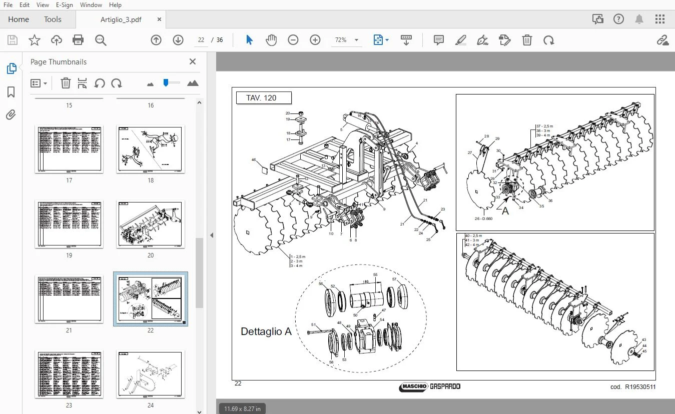This screenshot has height=414, width=675.
Task: Close the Page Thumbnails panel
Action: point(193,62)
